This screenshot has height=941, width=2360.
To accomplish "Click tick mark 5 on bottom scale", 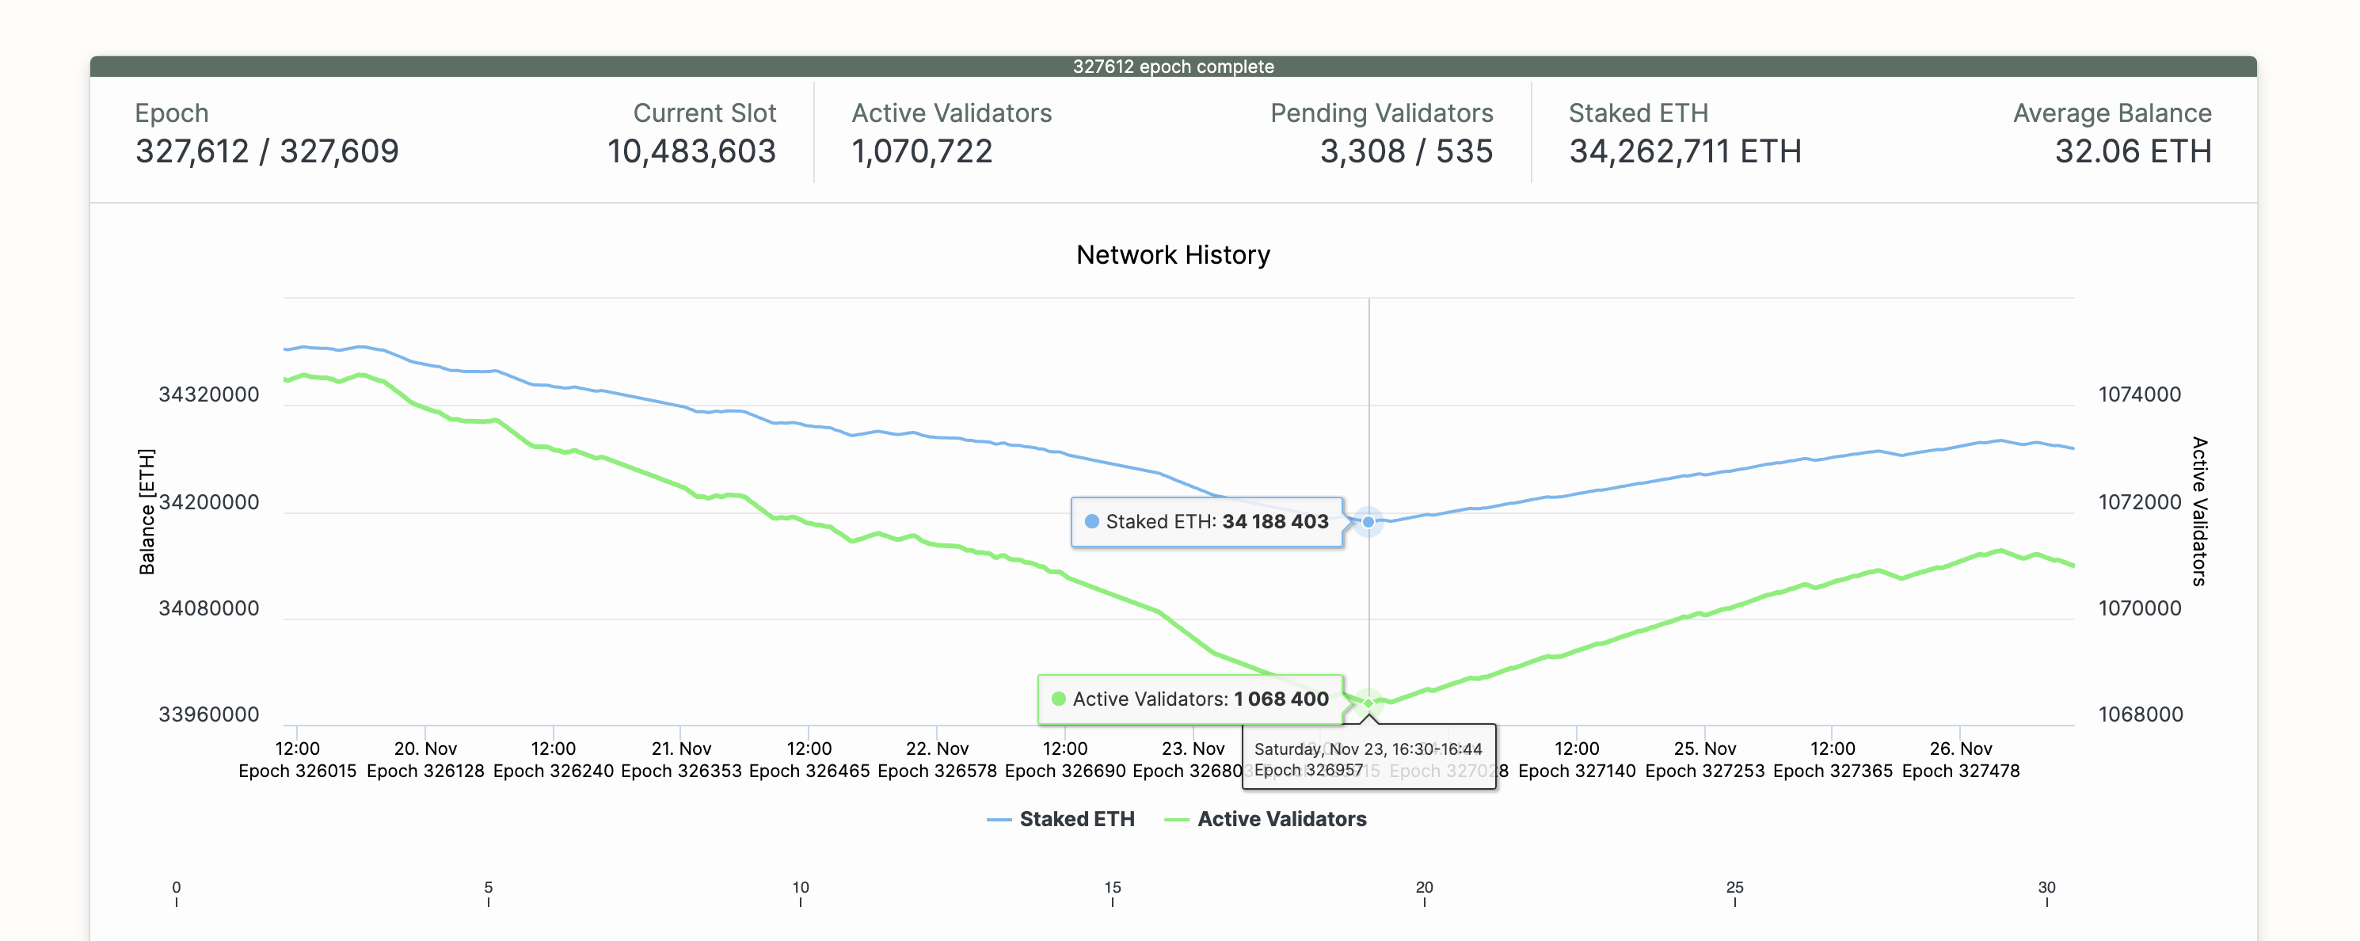I will point(489,893).
